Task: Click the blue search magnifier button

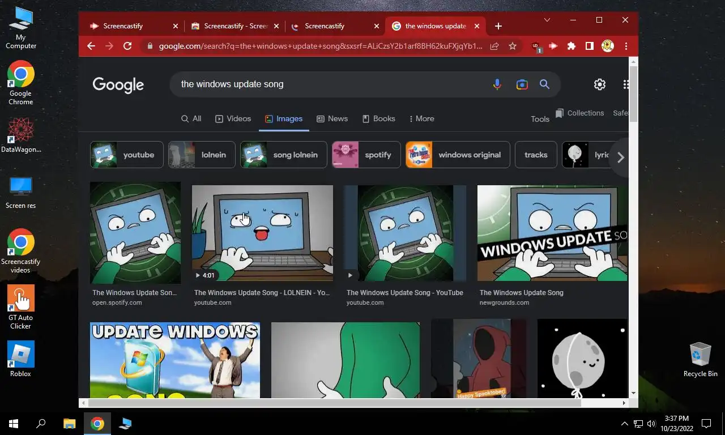Action: 544,84
